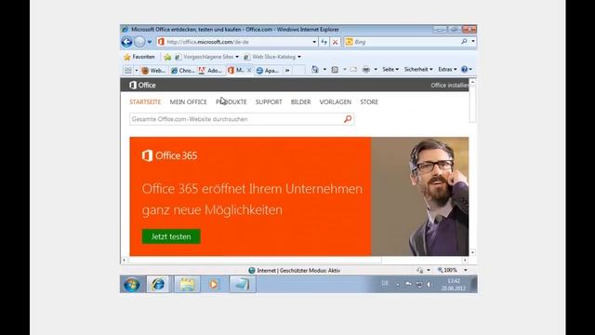
Task: Open the Seite menu
Action: tap(390, 70)
